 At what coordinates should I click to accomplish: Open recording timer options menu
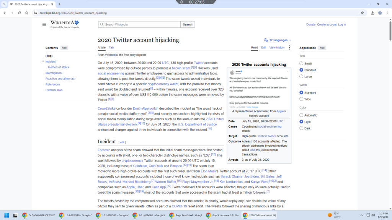coord(211,2)
